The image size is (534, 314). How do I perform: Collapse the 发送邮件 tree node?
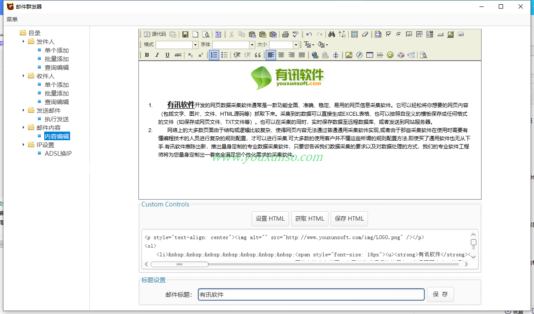[23, 111]
